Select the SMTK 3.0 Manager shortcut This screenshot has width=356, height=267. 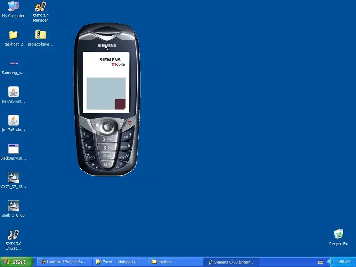pos(40,12)
